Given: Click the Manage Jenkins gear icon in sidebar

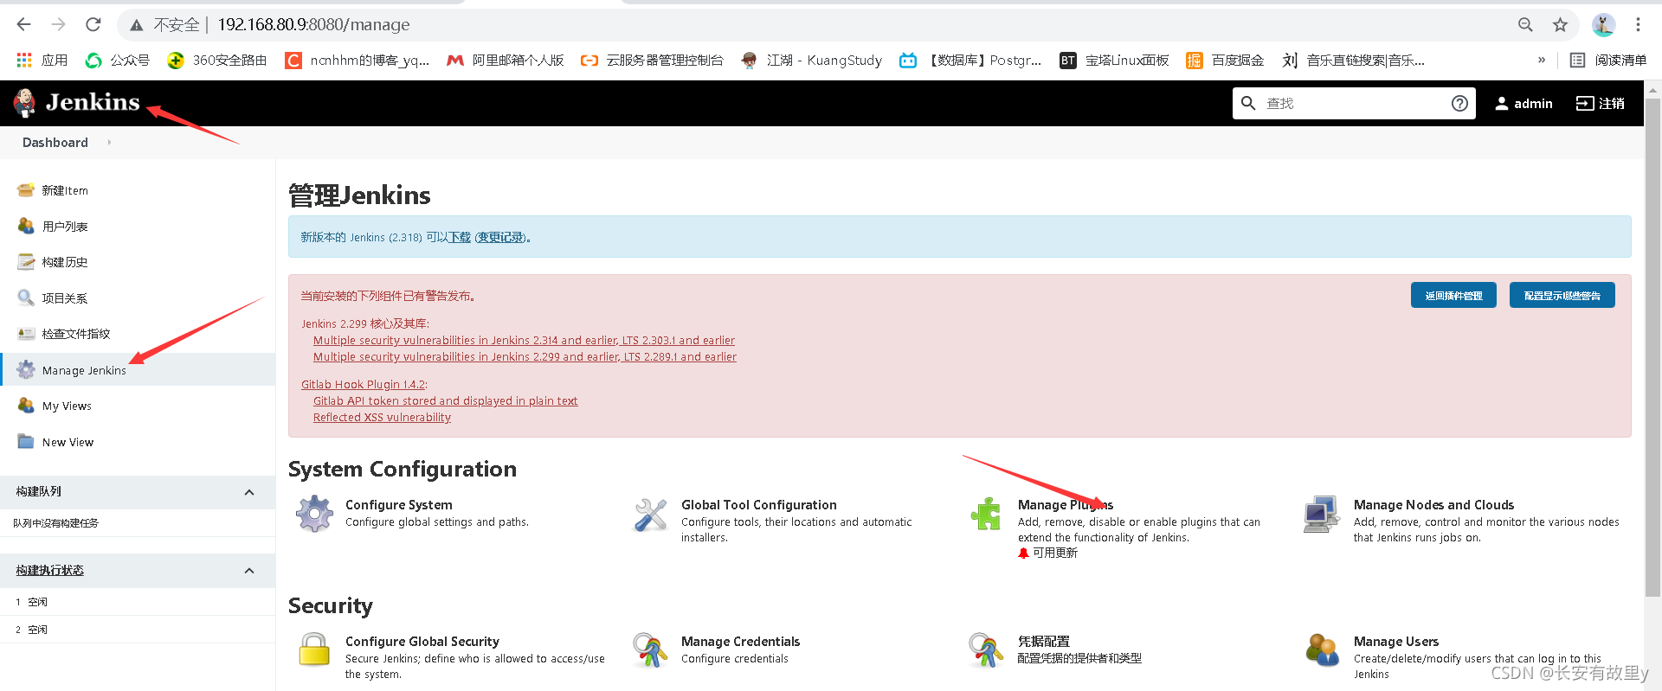Looking at the screenshot, I should pos(26,369).
